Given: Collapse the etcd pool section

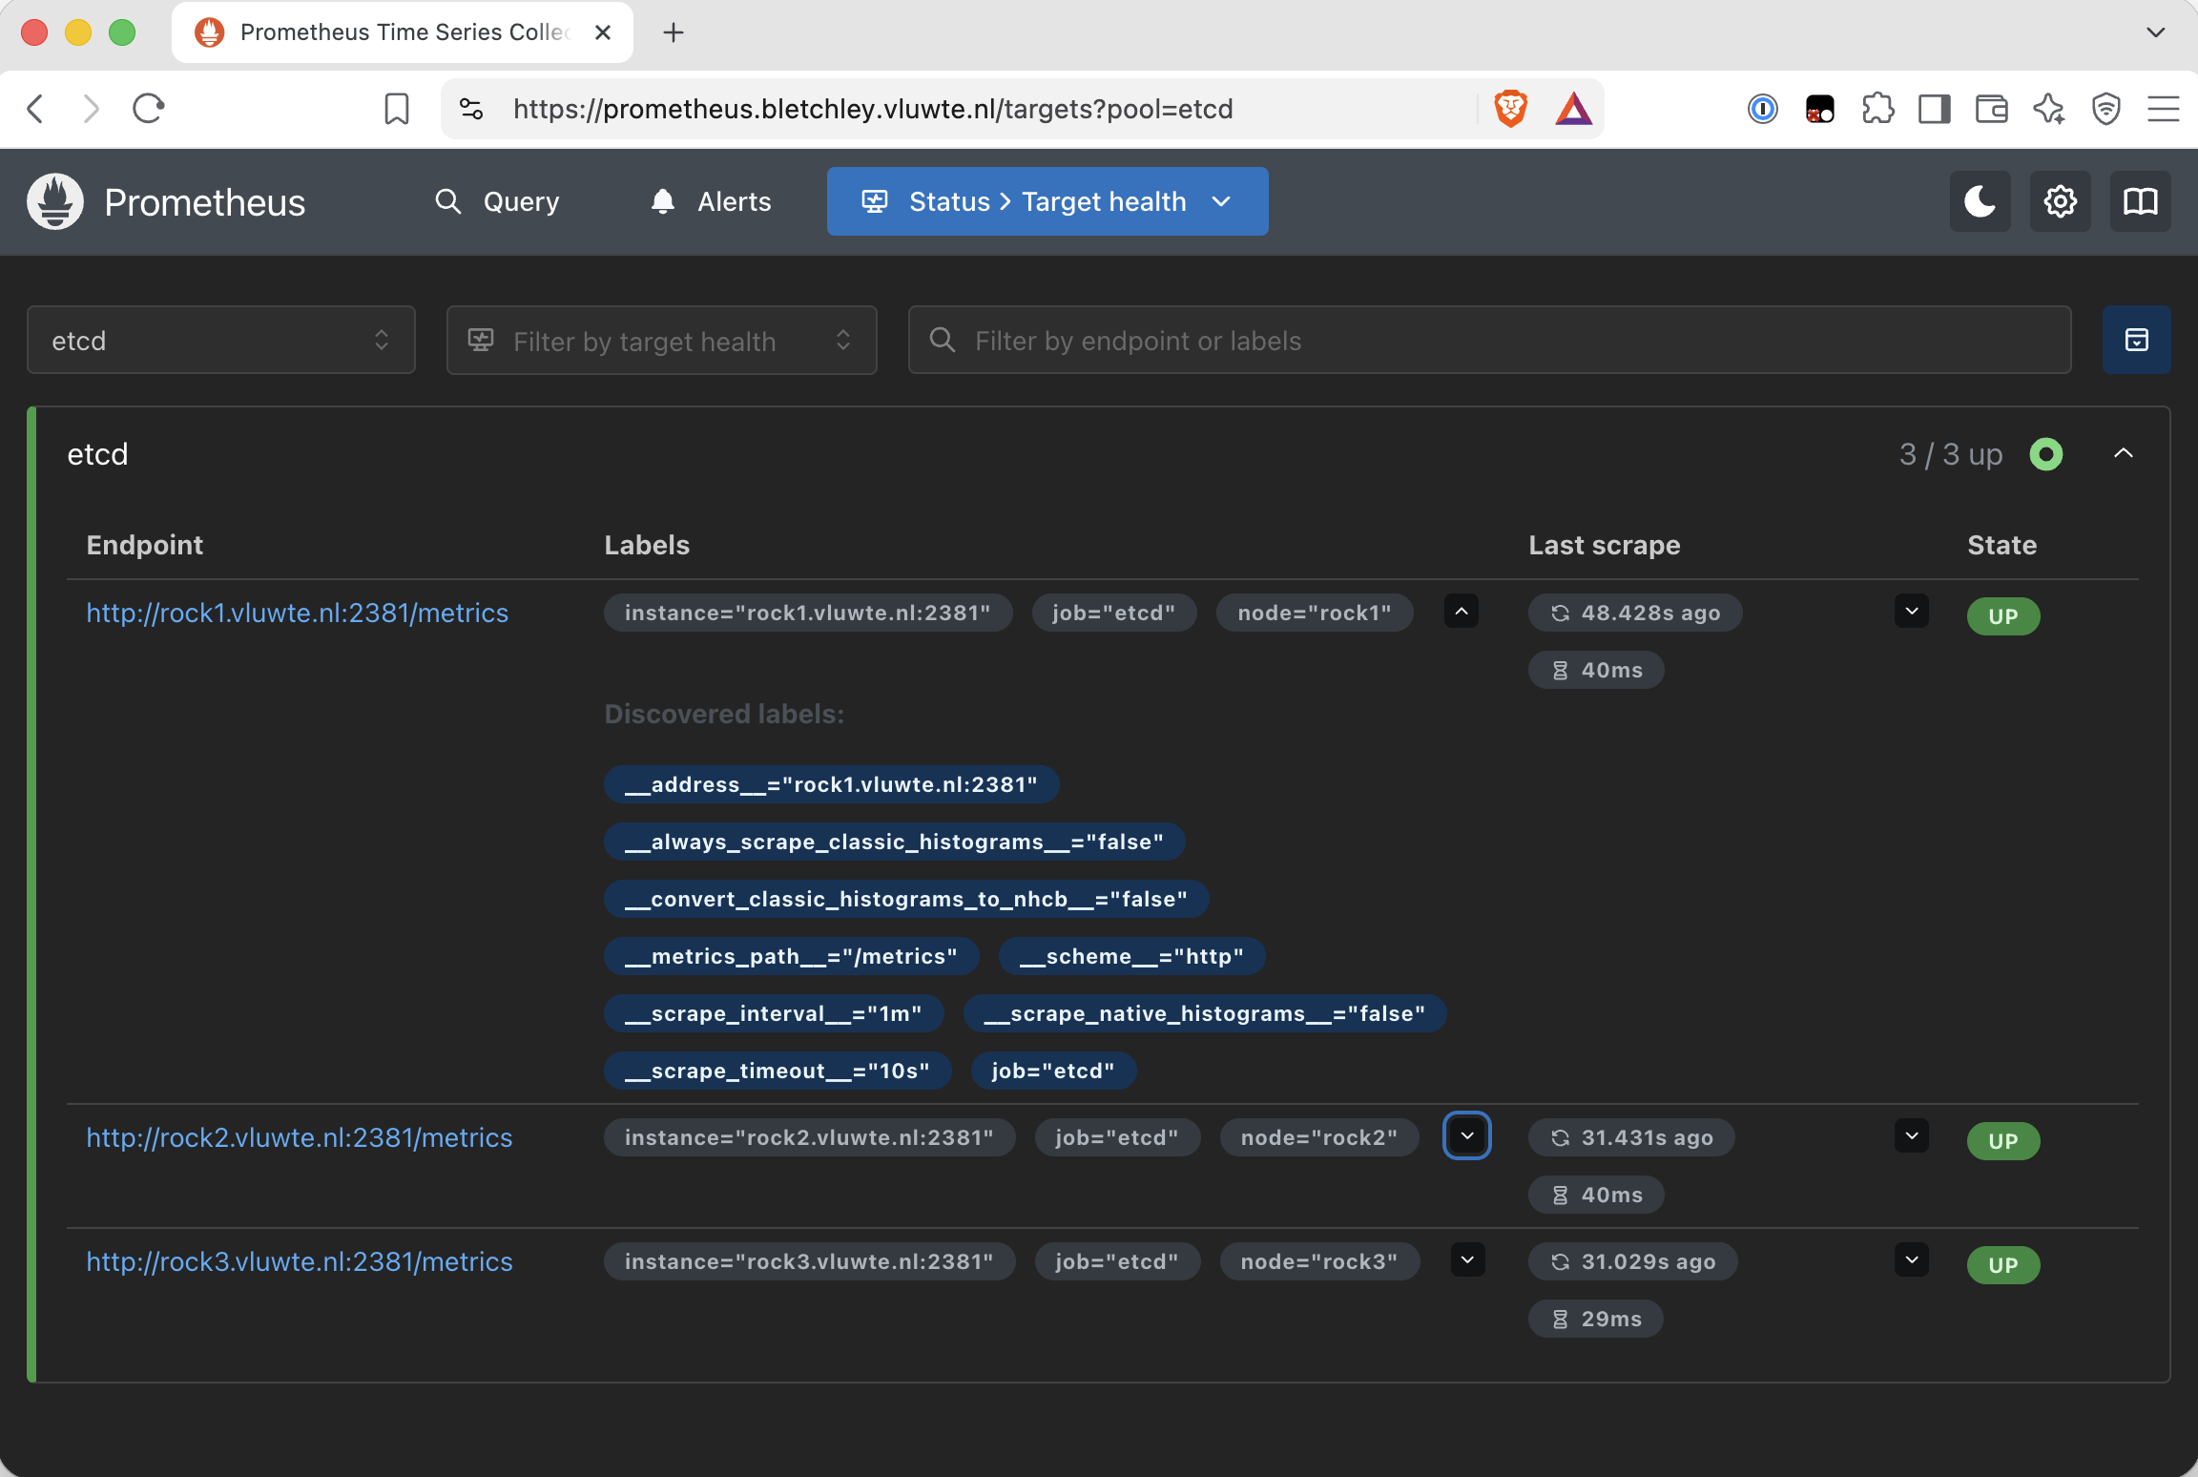Looking at the screenshot, I should pyautogui.click(x=2123, y=453).
